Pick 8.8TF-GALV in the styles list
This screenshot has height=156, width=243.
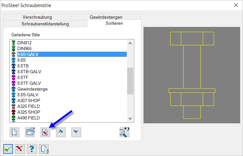point(29,83)
